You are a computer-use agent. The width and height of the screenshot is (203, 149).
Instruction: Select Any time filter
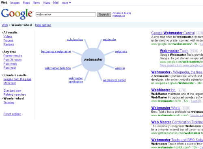tap(10, 52)
